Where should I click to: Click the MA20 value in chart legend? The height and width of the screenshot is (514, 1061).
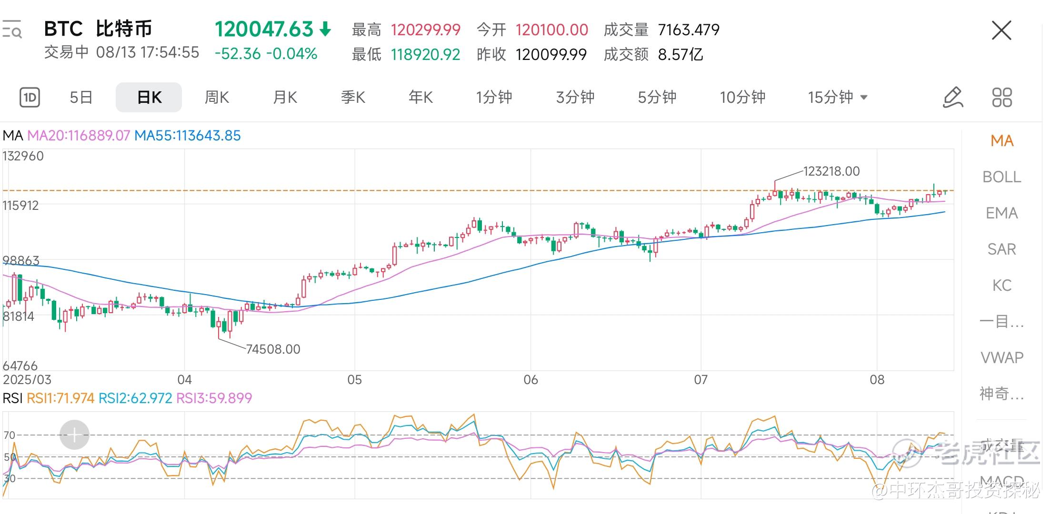[x=79, y=136]
